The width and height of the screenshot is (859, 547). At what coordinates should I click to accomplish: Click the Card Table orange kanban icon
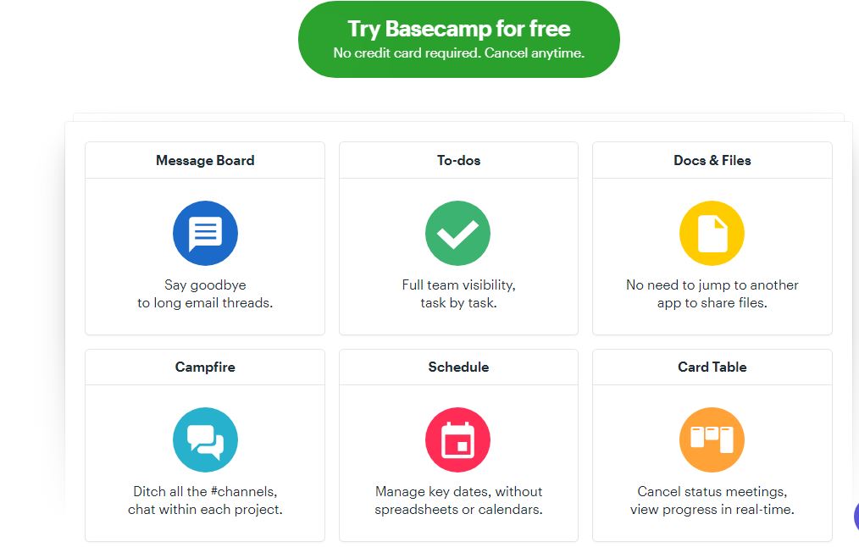click(712, 439)
